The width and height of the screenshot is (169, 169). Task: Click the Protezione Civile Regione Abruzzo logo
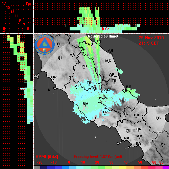(45, 45)
